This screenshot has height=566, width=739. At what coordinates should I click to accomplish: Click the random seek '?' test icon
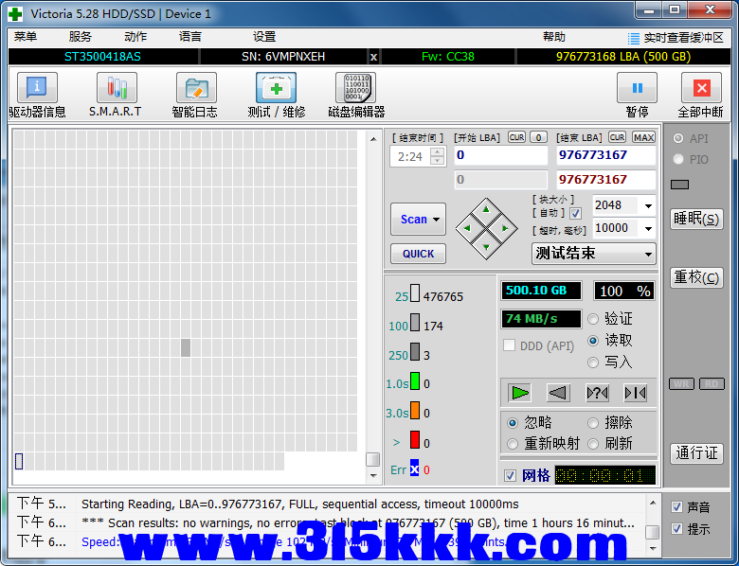[x=597, y=393]
